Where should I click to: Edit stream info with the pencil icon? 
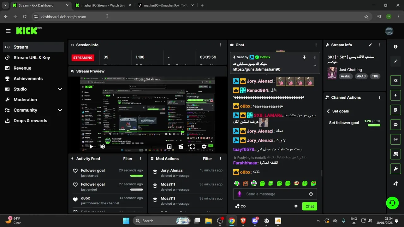point(370,45)
